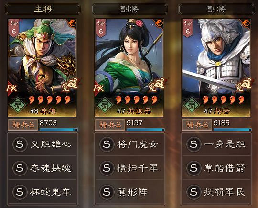Click 关银屏's troop count bar showing 9197
Screen dimensions: 258x208
point(146,130)
